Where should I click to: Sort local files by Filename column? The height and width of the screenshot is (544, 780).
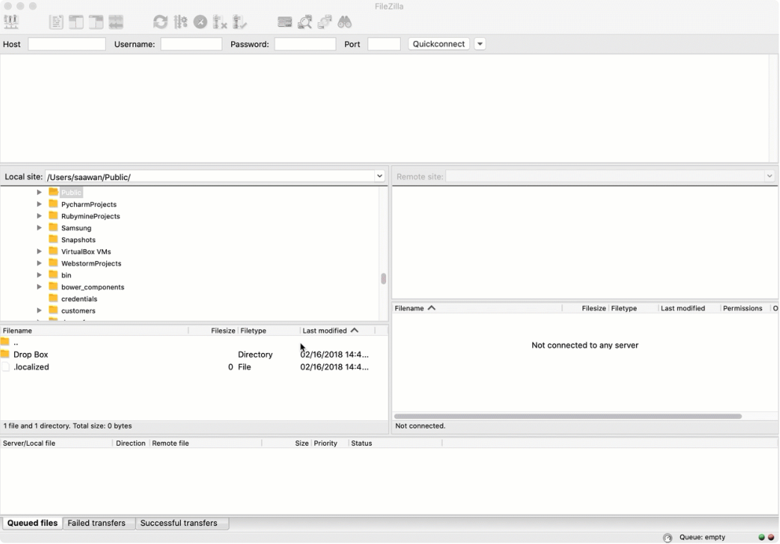(94, 331)
